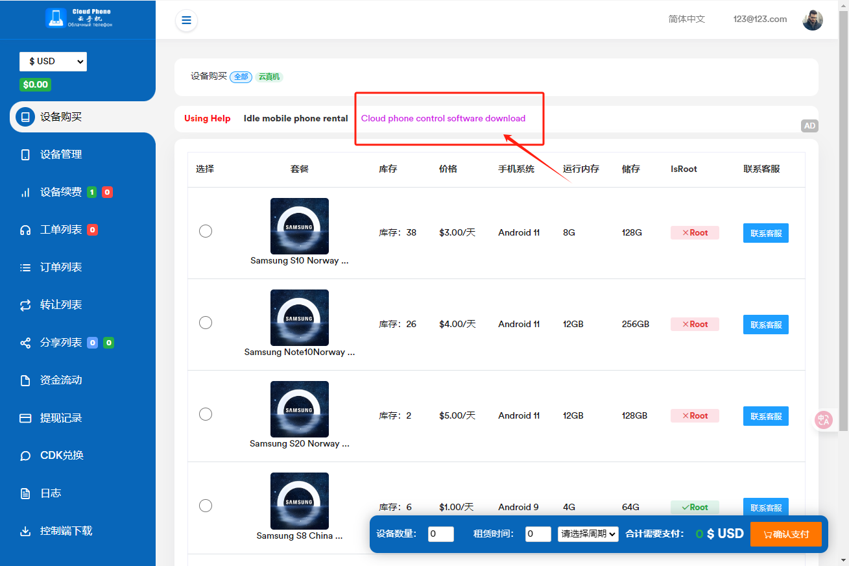This screenshot has height=566, width=849.
Task: Select the Samsung S20 Norway radio button
Action: pyautogui.click(x=206, y=414)
